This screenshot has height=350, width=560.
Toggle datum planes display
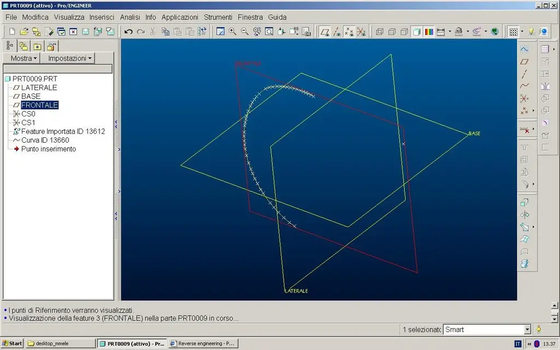click(x=325, y=31)
